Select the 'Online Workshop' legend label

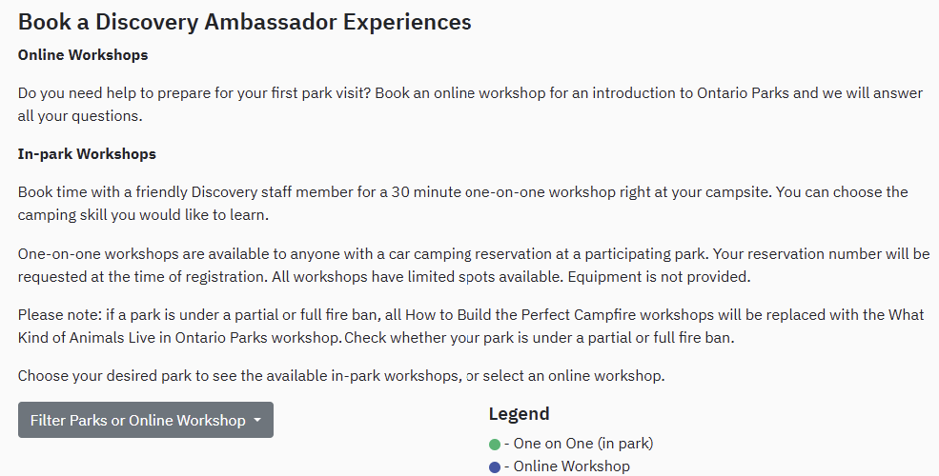pyautogui.click(x=571, y=466)
